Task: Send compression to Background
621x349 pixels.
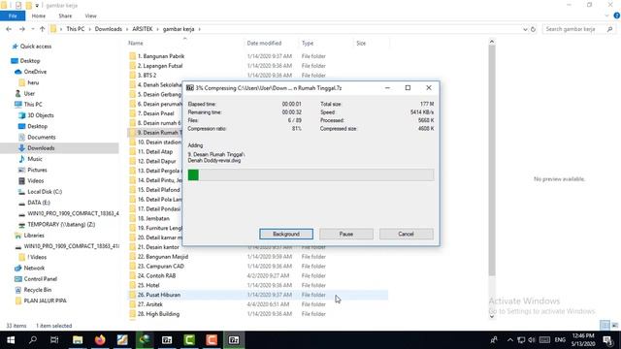Action: pos(286,234)
